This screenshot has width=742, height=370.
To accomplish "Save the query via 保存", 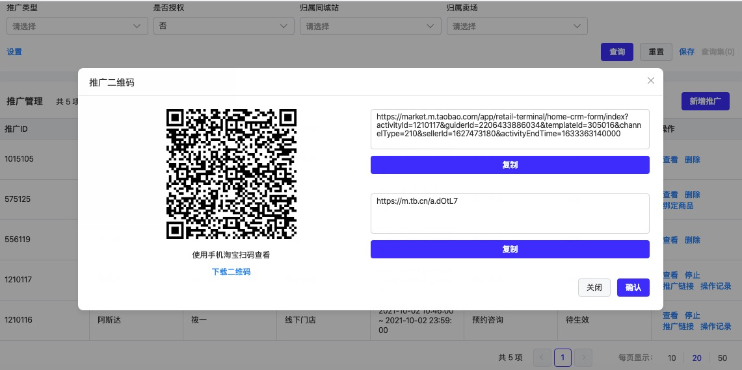I will pyautogui.click(x=687, y=52).
